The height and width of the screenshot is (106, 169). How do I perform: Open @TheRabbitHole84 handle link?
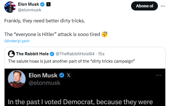click(75, 54)
